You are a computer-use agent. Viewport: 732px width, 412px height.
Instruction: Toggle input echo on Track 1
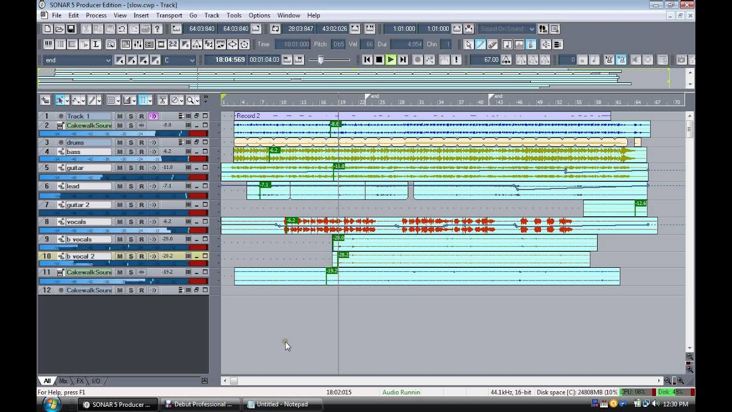pos(153,116)
